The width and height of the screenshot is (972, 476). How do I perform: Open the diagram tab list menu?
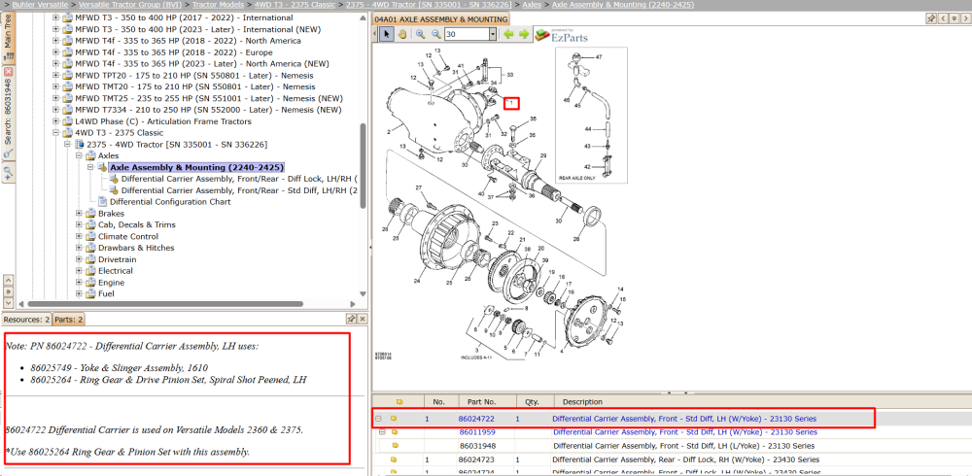pos(954,18)
